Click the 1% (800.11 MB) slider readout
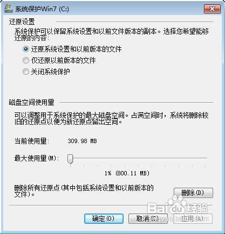 [127, 173]
